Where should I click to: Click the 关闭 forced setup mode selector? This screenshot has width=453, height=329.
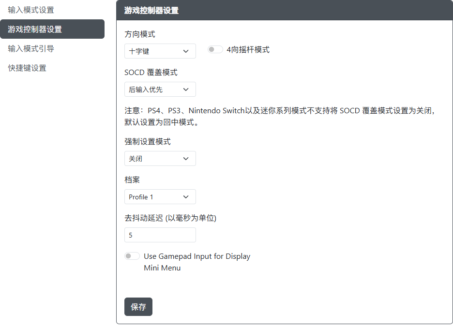pyautogui.click(x=160, y=158)
